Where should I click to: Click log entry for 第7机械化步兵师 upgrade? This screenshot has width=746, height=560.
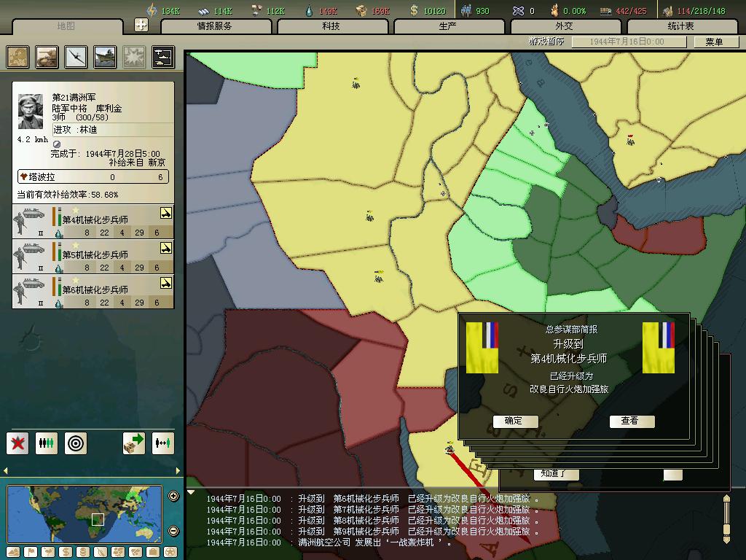(x=373, y=510)
